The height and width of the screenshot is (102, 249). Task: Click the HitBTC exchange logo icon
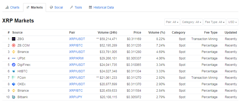[14, 71]
